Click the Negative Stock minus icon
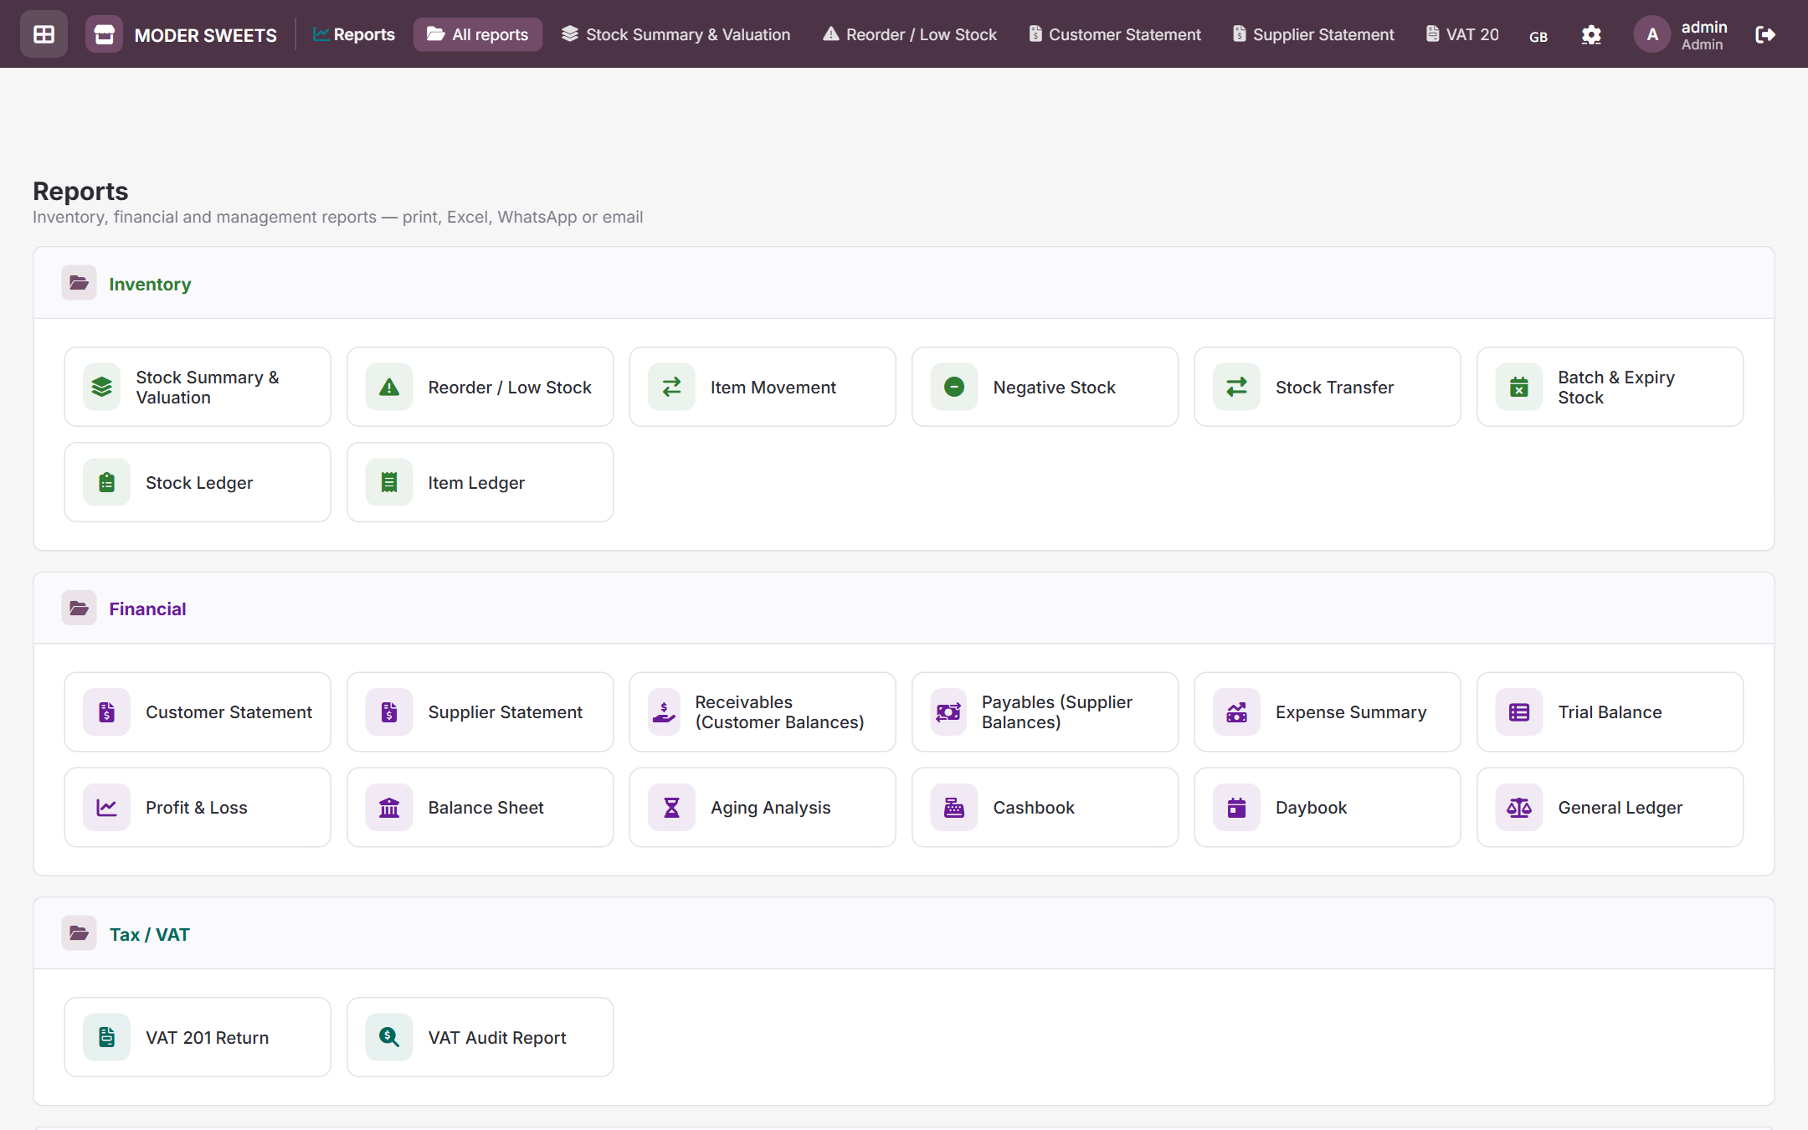Image resolution: width=1808 pixels, height=1130 pixels. click(954, 387)
